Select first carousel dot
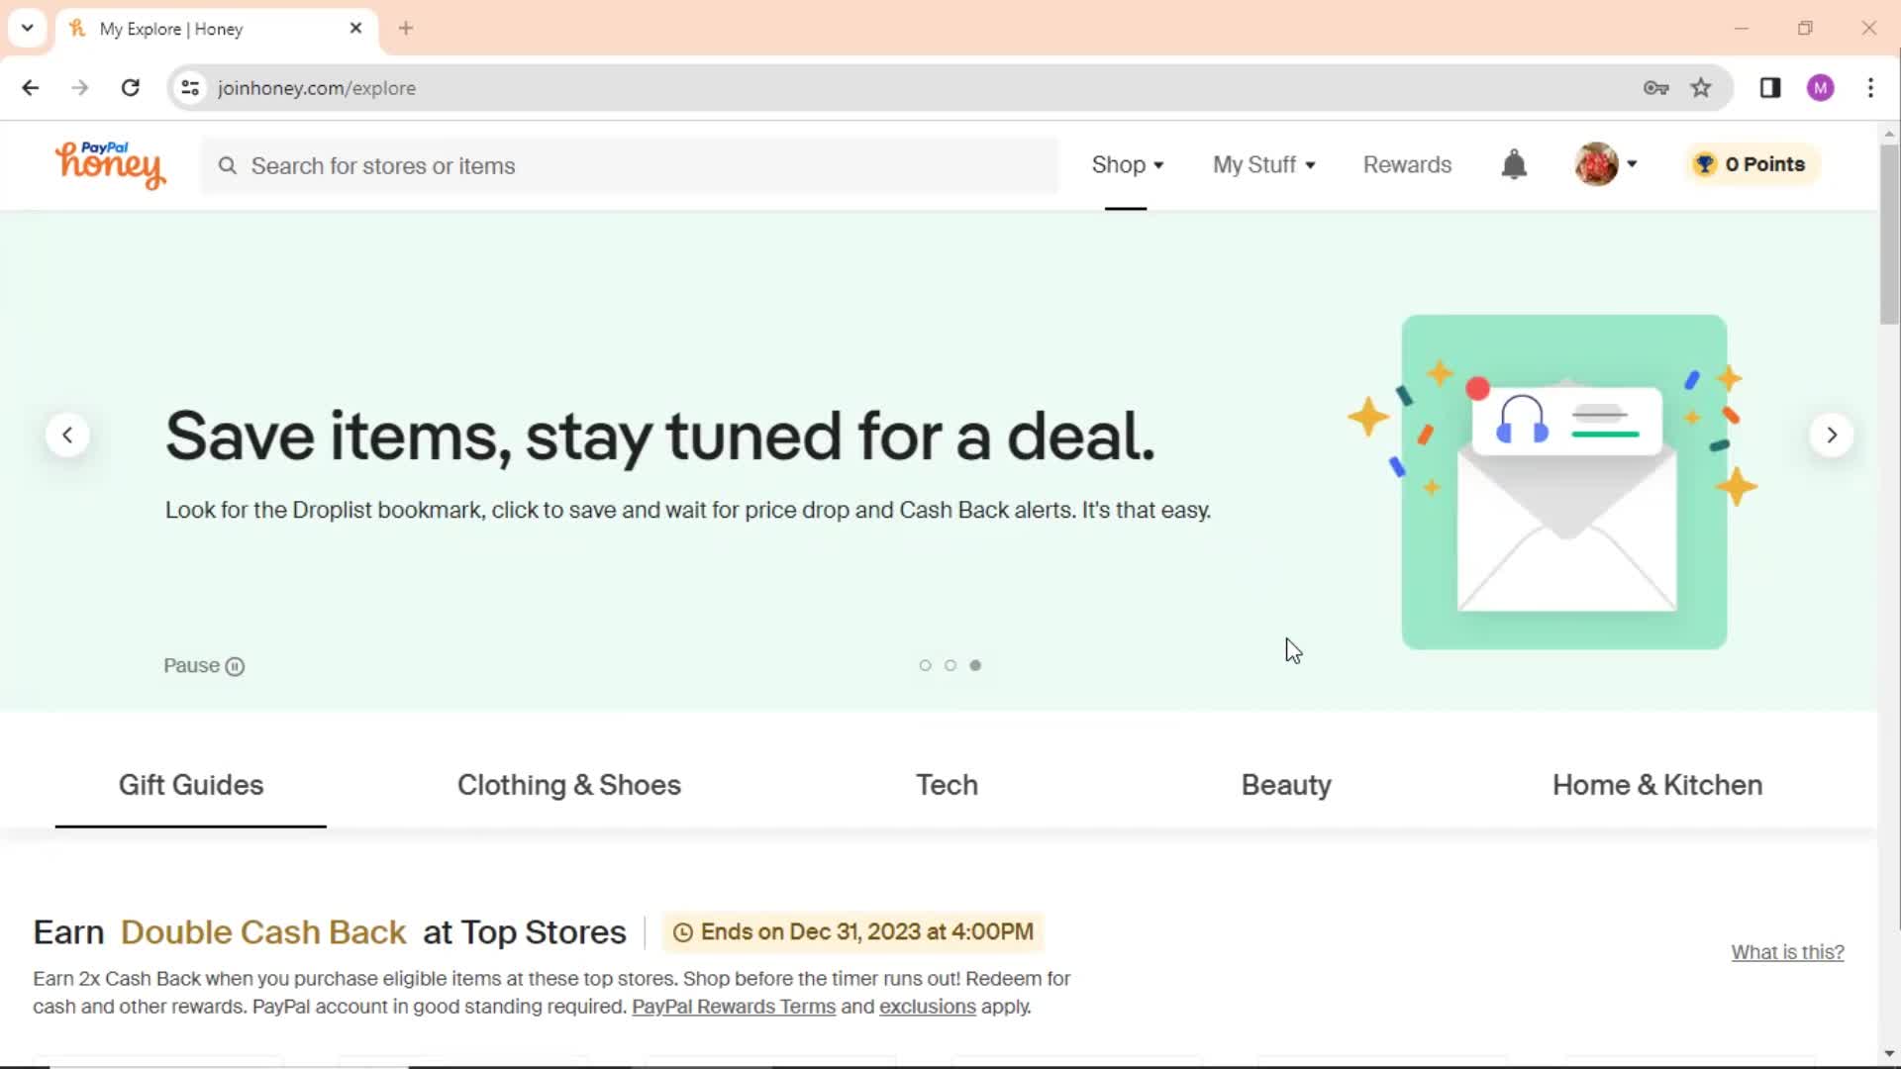This screenshot has width=1901, height=1069. point(925,665)
